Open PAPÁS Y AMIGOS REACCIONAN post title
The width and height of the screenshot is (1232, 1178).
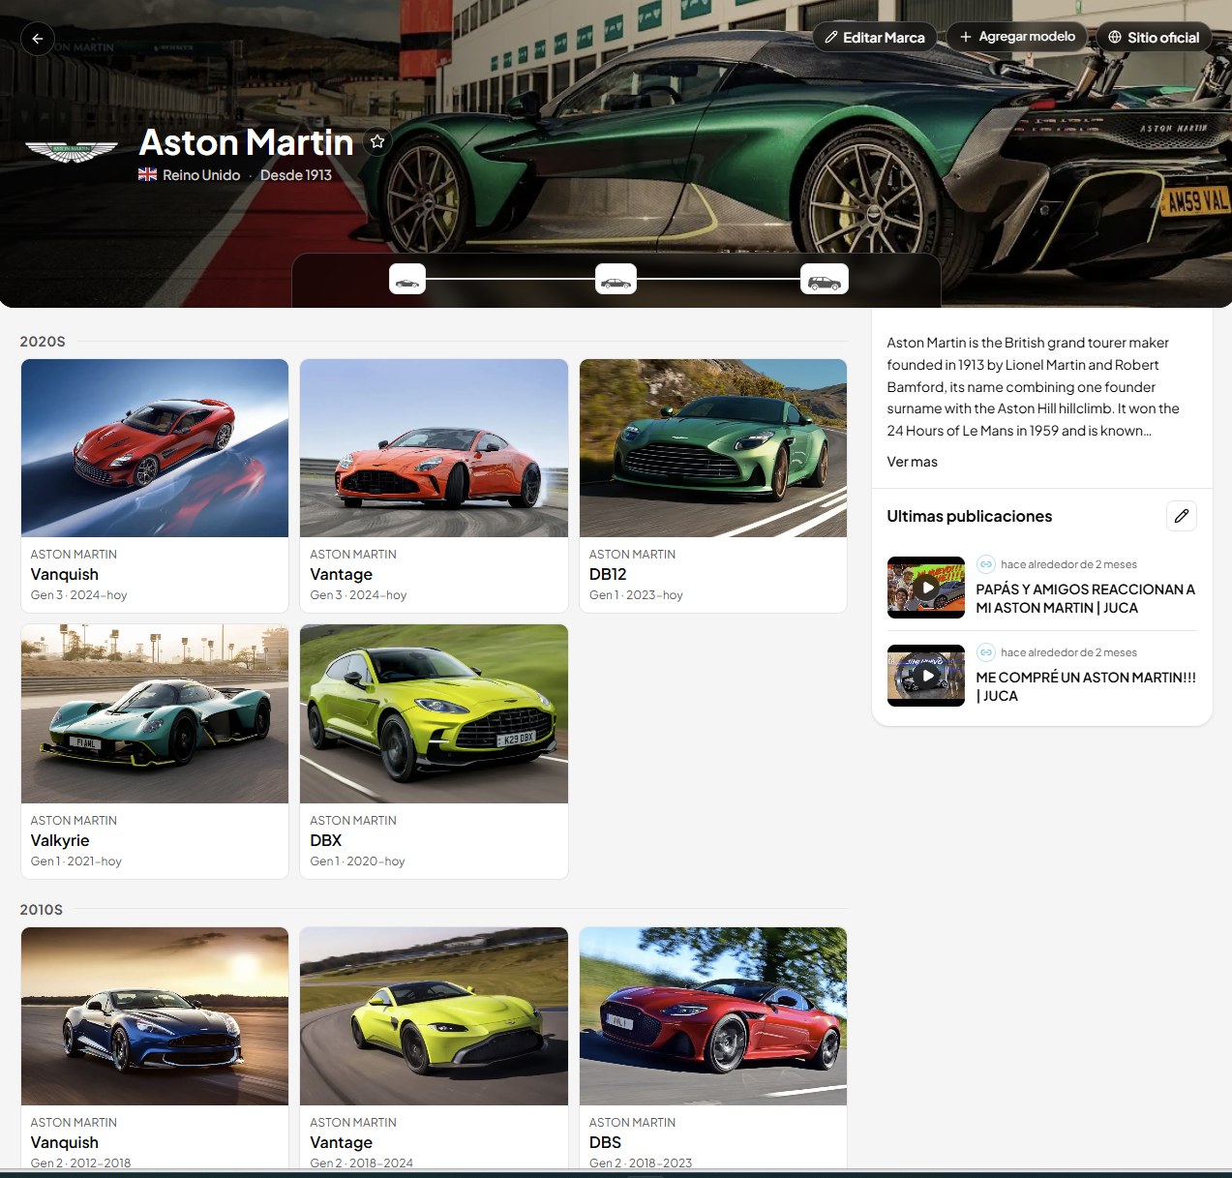point(1085,598)
